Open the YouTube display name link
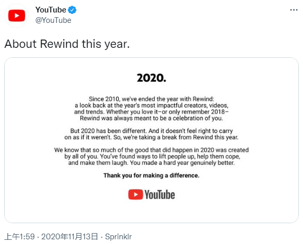 coord(51,10)
